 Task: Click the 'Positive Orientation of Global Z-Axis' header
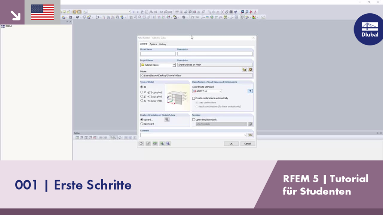(157, 115)
